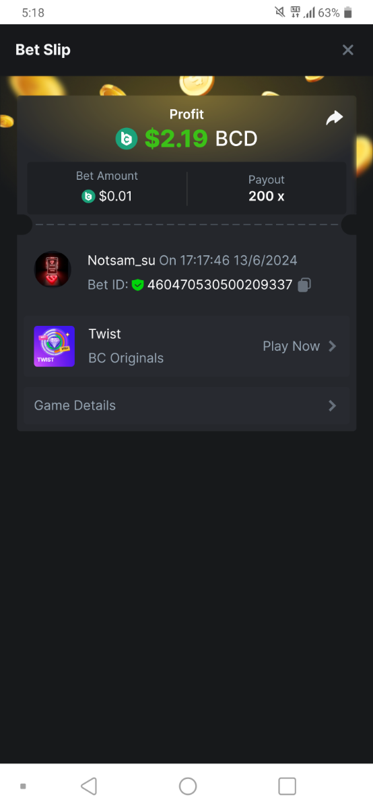Tap the Android back navigation button

pos(89,786)
